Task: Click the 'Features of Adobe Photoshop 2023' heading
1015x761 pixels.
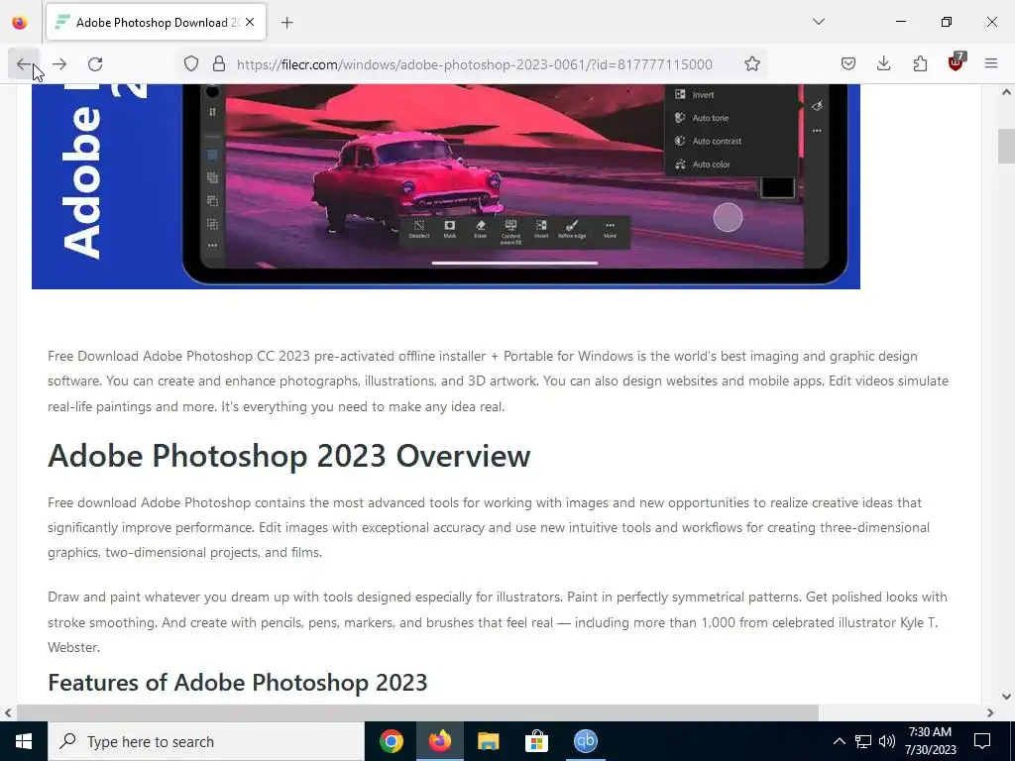Action: coord(238,682)
